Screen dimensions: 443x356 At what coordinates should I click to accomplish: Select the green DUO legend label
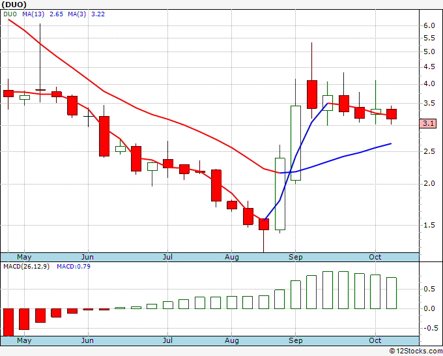(10, 14)
